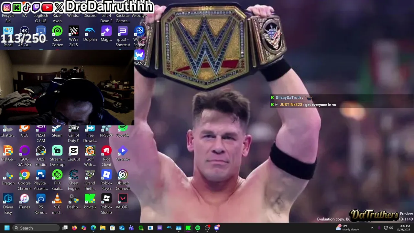Screen dimensions: 414x233
Task: Open File Explorer from the taskbar
Action: (103, 228)
